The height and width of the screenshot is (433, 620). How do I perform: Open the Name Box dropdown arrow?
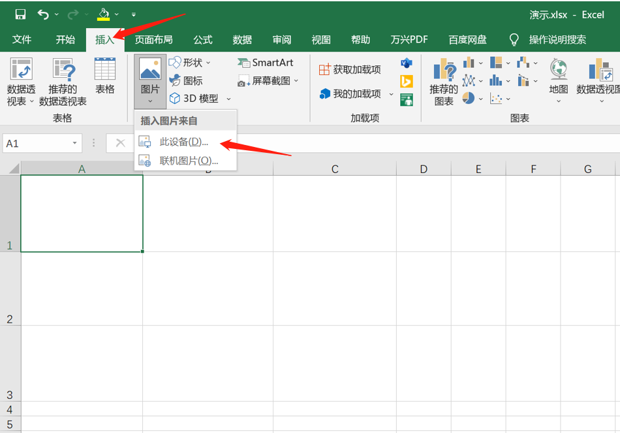75,143
